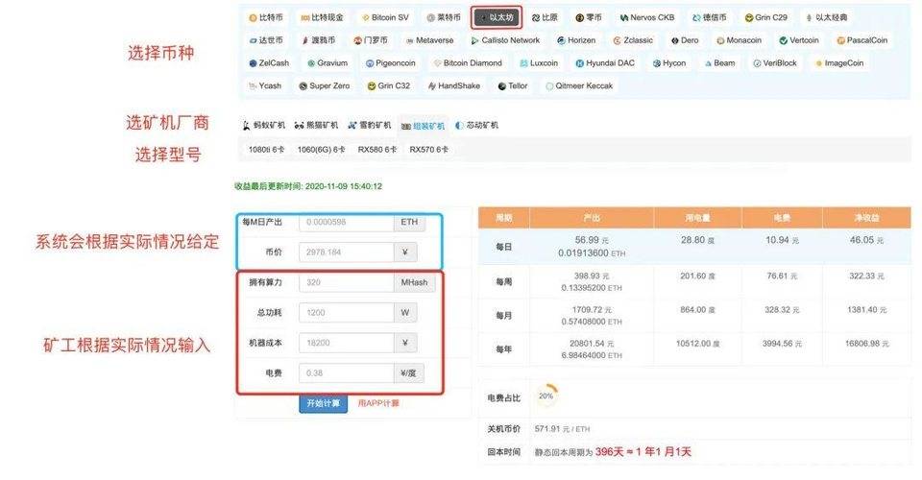
Task: Click the 开始计算 button
Action: click(323, 404)
